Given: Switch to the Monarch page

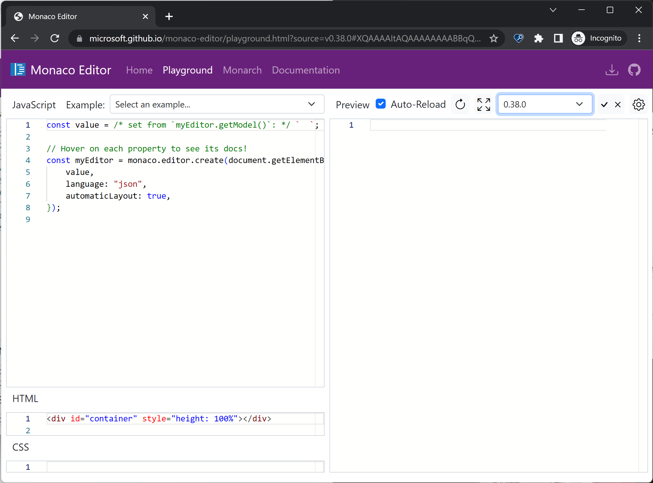Looking at the screenshot, I should click(242, 70).
